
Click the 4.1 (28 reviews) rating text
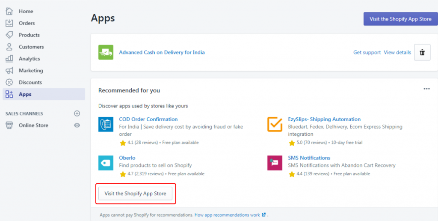pyautogui.click(x=142, y=143)
